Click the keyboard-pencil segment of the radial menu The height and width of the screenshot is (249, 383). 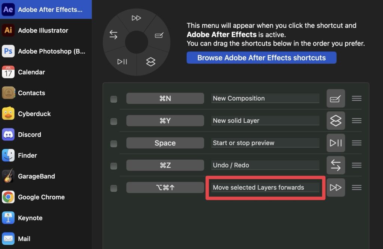[159, 35]
